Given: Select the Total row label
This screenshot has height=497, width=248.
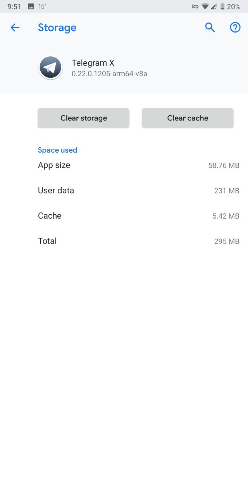Looking at the screenshot, I should (47, 241).
